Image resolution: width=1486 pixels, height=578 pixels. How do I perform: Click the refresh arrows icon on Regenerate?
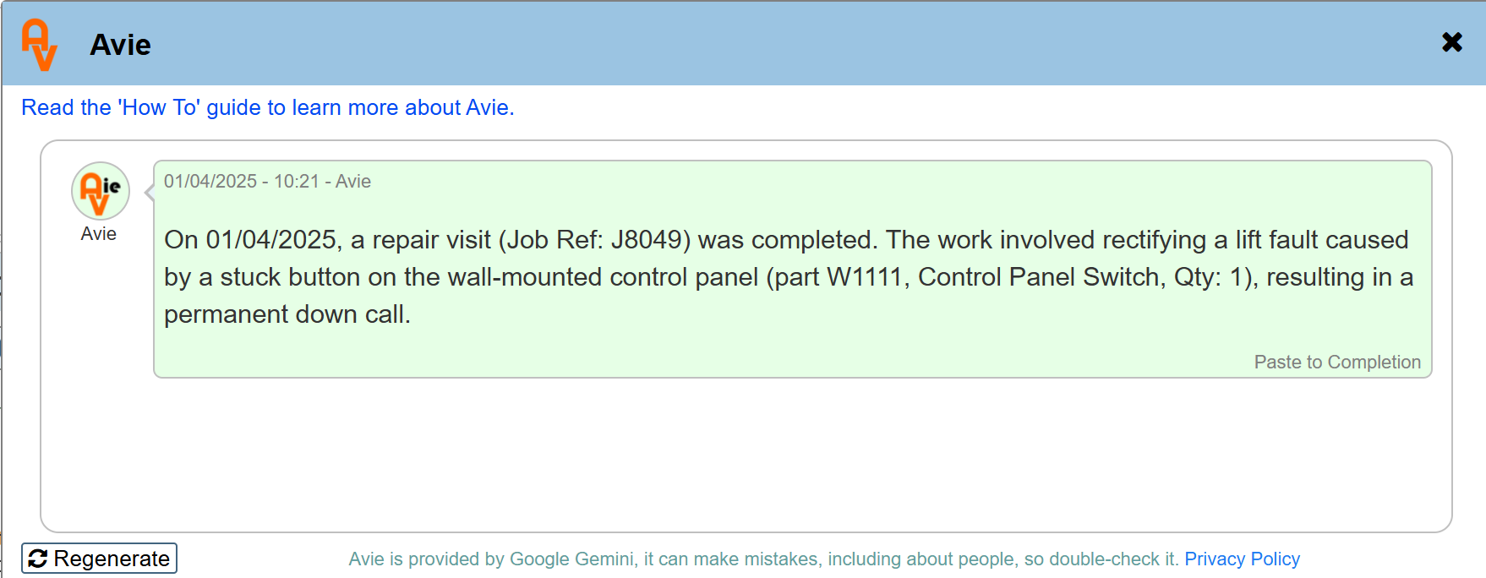point(37,559)
